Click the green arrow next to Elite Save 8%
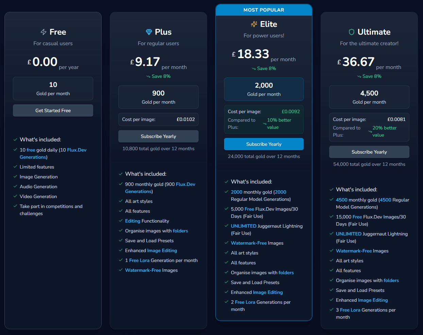The height and width of the screenshot is (335, 423). [253, 68]
